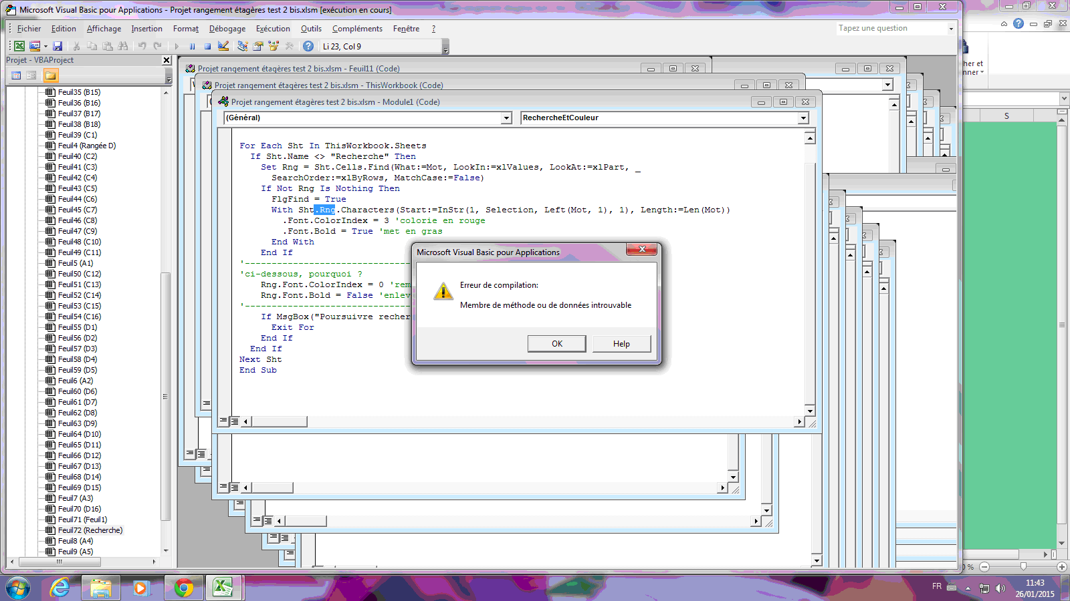This screenshot has width=1070, height=601.
Task: Click the Insert UserForm toolbar icon
Action: click(x=35, y=46)
